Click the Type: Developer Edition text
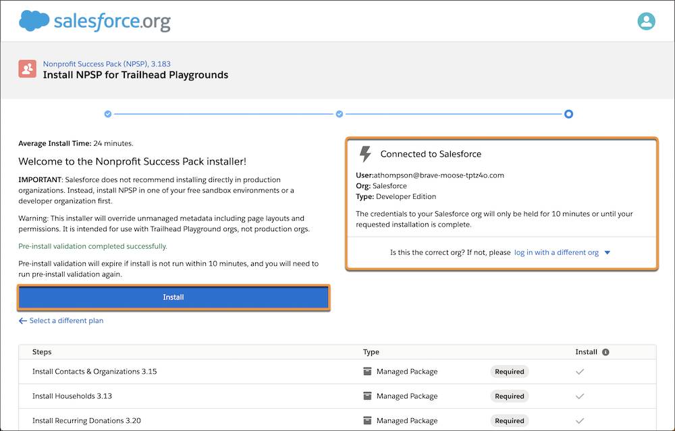The height and width of the screenshot is (431, 675). (396, 196)
